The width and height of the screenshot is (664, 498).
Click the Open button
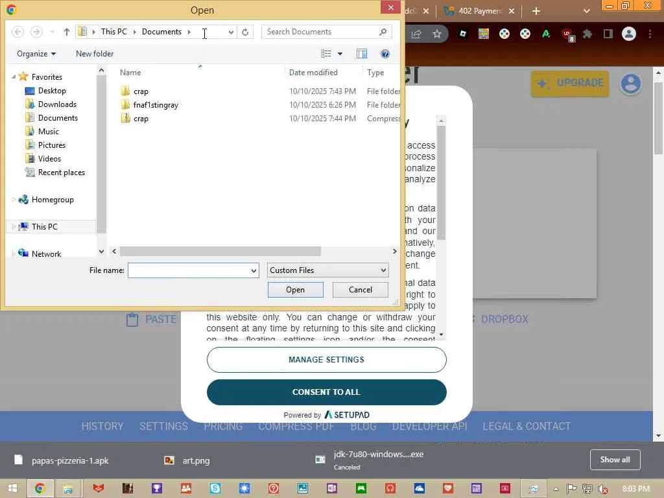[x=295, y=290]
